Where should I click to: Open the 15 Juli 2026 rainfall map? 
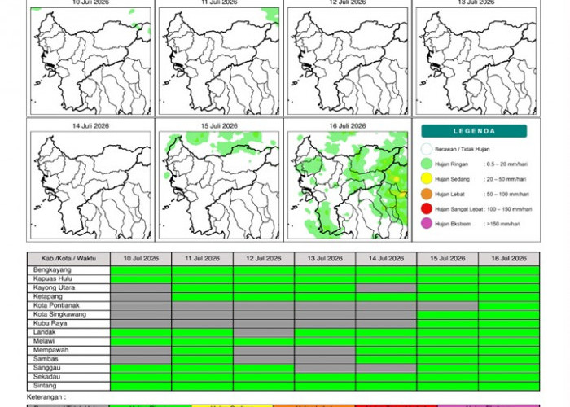[x=219, y=185]
